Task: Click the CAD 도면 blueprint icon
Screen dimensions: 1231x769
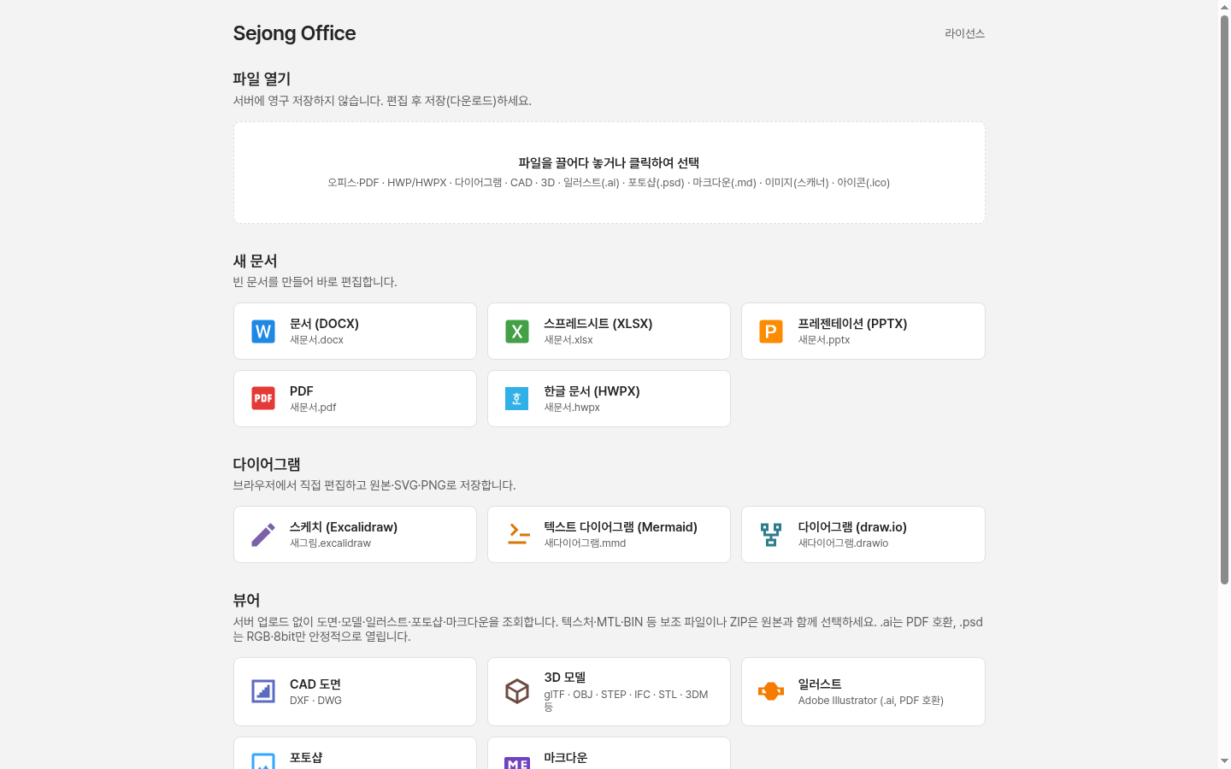Action: pyautogui.click(x=263, y=691)
